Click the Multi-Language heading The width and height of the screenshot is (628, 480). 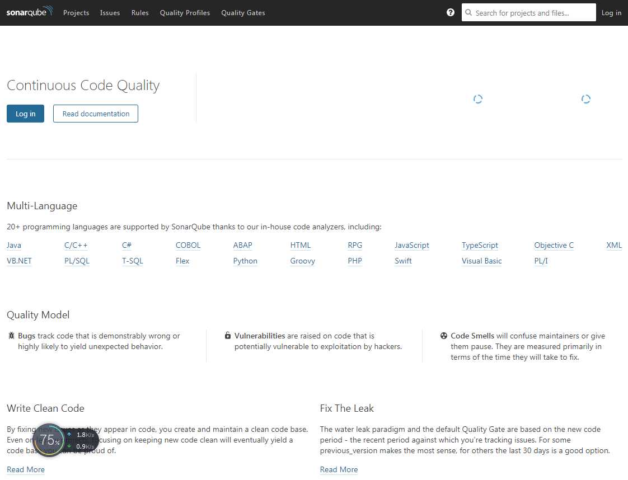42,206
